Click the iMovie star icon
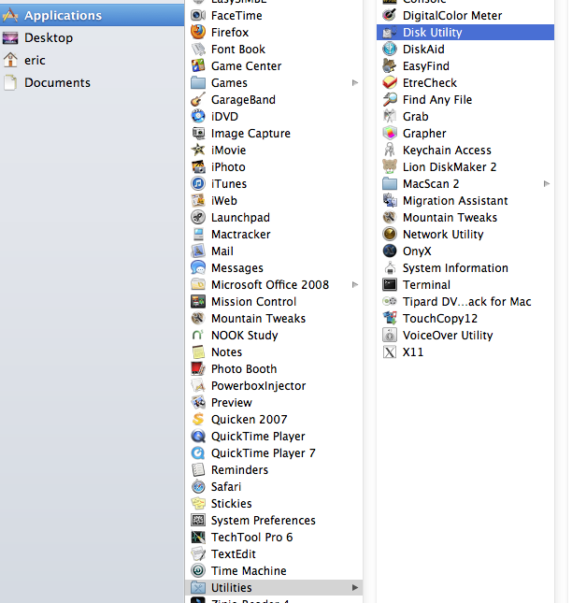The width and height of the screenshot is (572, 603). [x=198, y=150]
